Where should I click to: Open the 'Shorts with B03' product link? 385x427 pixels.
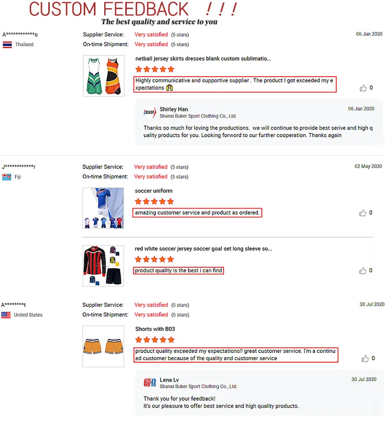point(155,329)
